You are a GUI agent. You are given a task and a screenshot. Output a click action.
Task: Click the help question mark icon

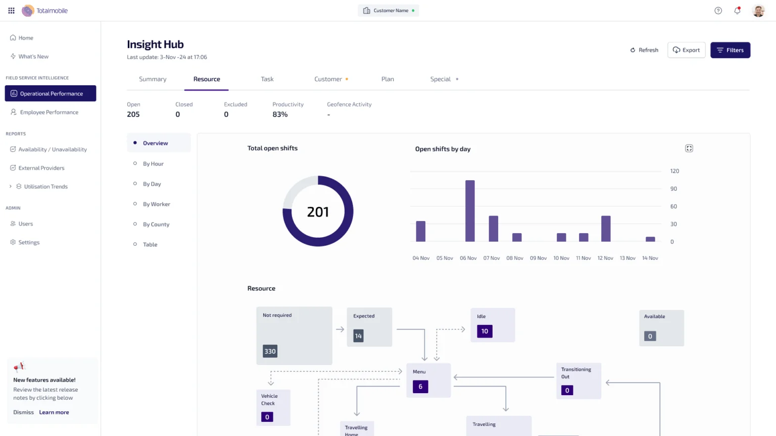tap(718, 11)
